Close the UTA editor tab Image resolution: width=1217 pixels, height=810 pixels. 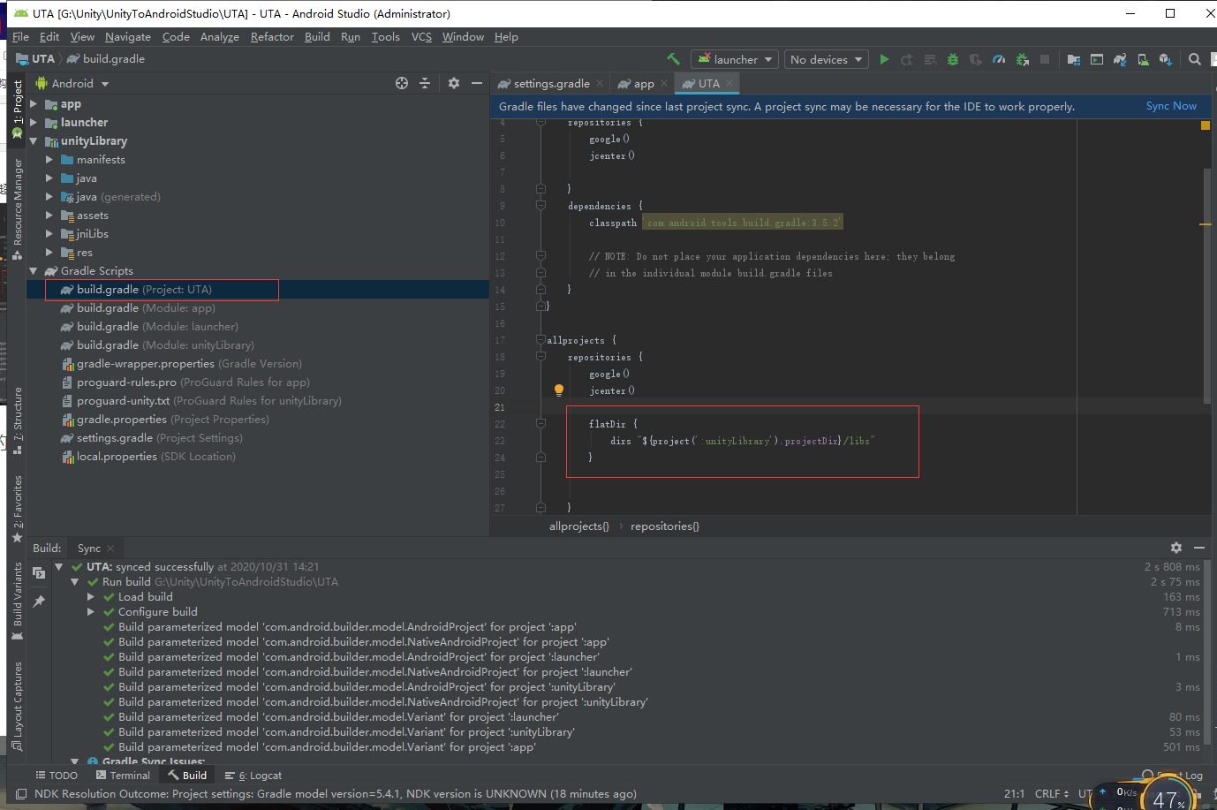pyautogui.click(x=729, y=83)
